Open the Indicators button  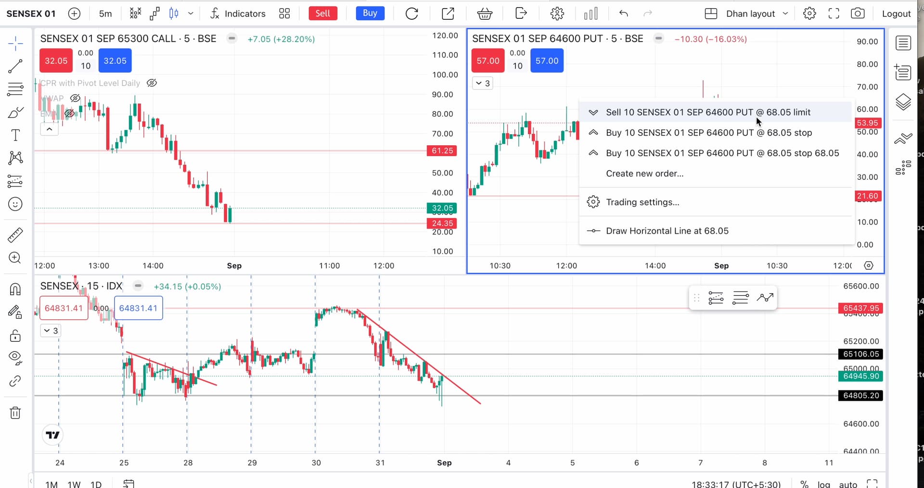tap(238, 13)
